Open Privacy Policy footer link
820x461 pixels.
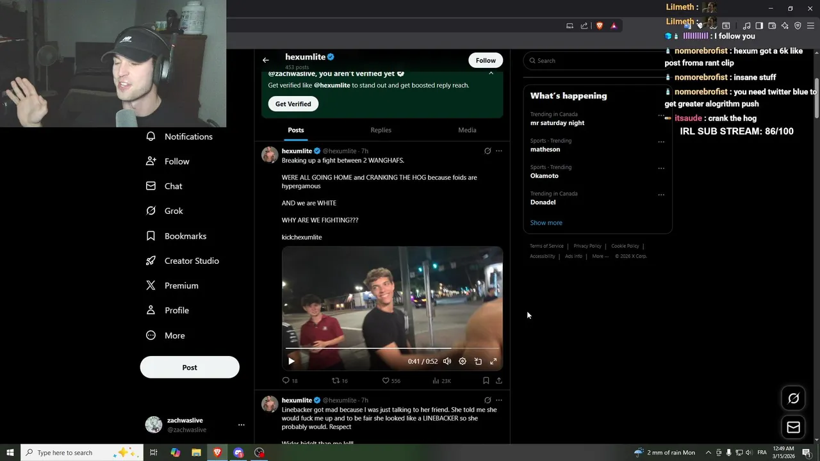(587, 246)
